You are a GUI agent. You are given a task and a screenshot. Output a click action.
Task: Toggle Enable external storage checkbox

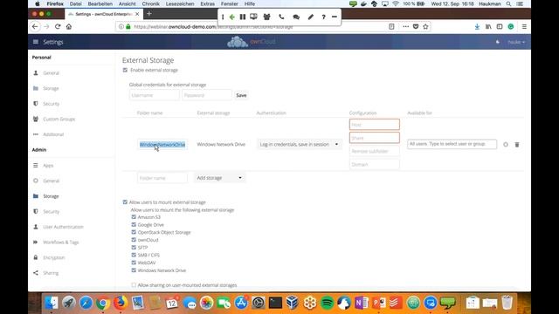coord(125,70)
